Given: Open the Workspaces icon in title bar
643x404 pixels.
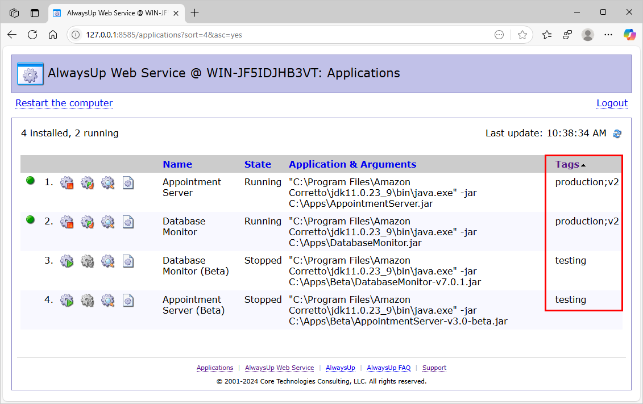Looking at the screenshot, I should coord(14,13).
